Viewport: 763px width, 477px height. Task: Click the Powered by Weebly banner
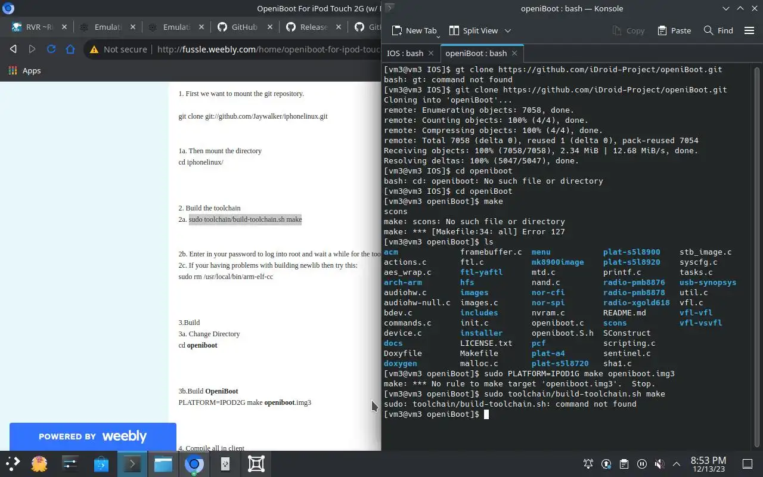92,436
